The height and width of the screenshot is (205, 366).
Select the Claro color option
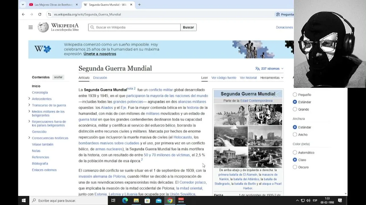click(x=295, y=160)
